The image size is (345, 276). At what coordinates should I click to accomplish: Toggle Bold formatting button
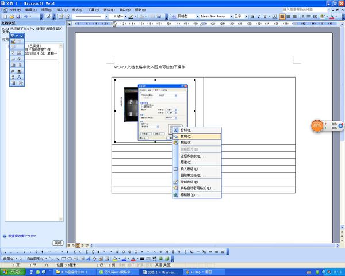click(x=252, y=17)
